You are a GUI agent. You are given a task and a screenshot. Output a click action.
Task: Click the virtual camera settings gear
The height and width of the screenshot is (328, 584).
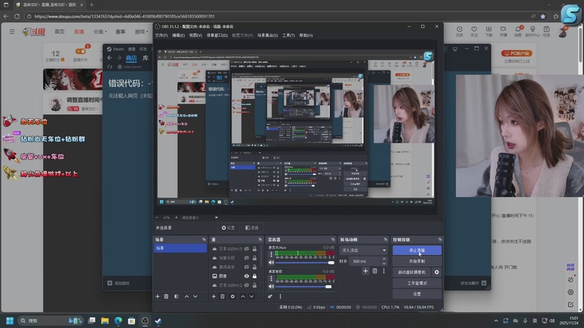[437, 272]
